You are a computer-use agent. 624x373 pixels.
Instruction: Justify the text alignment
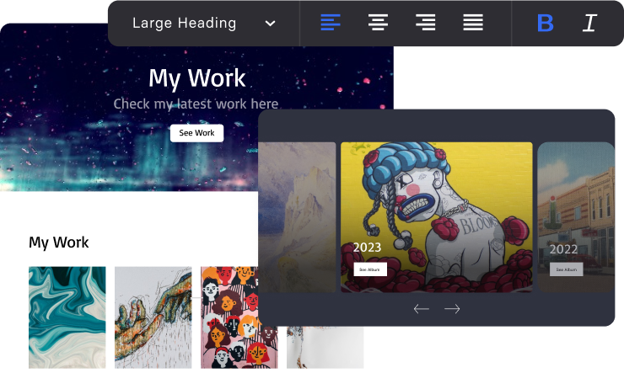[x=473, y=23]
